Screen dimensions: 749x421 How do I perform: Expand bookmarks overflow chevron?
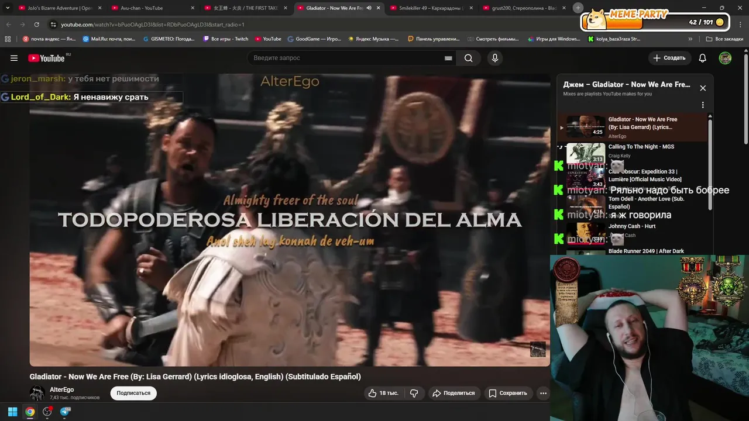690,39
